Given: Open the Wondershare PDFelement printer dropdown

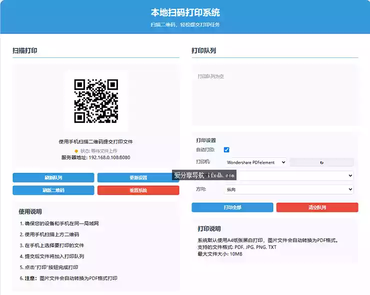Looking at the screenshot, I should click(x=255, y=162).
